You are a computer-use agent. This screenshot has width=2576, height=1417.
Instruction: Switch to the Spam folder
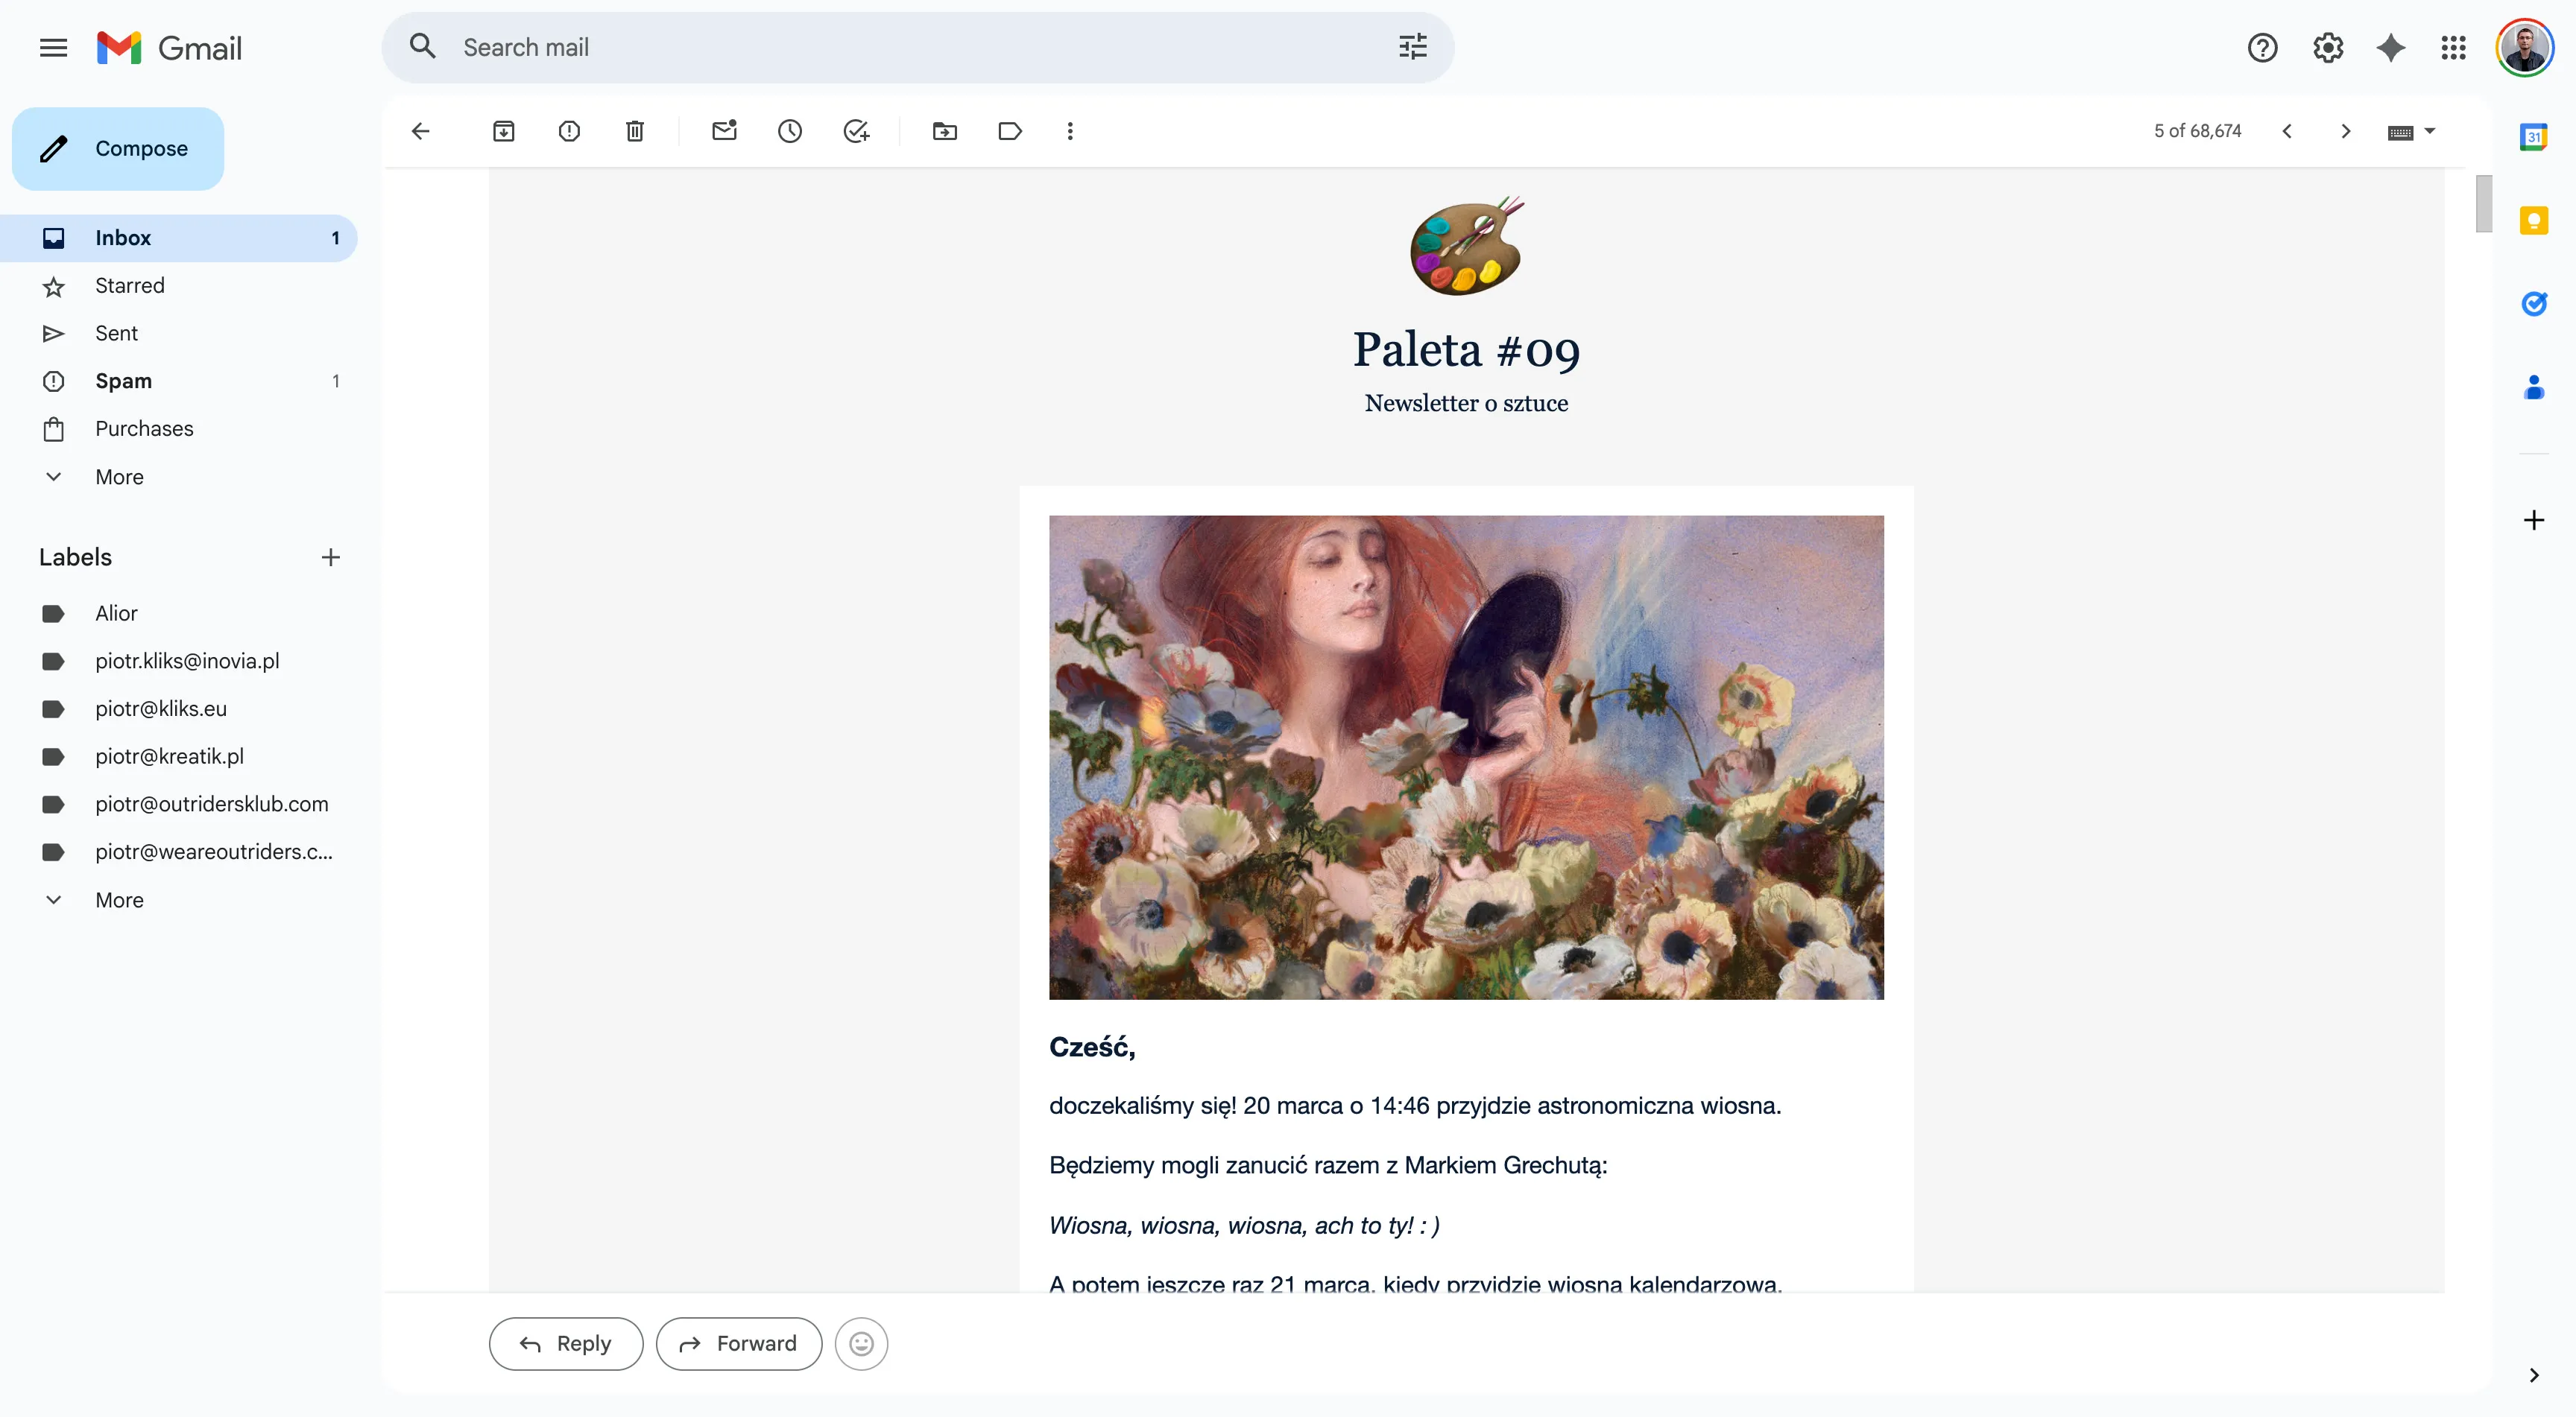click(124, 381)
